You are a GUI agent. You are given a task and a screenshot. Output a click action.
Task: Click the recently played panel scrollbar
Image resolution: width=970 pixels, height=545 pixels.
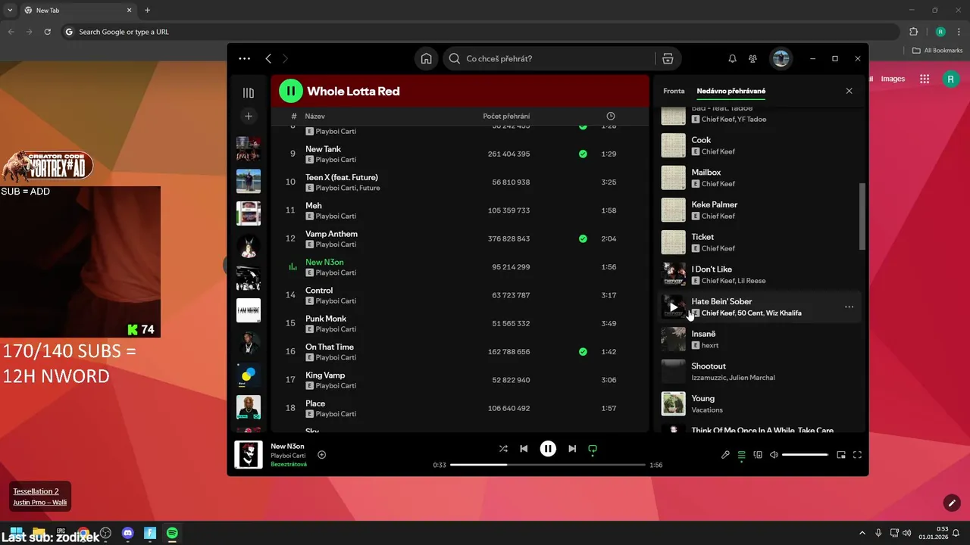click(x=862, y=216)
